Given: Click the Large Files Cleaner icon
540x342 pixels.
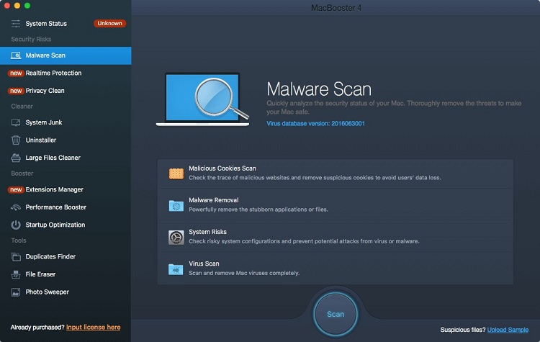Looking at the screenshot, I should (16, 158).
